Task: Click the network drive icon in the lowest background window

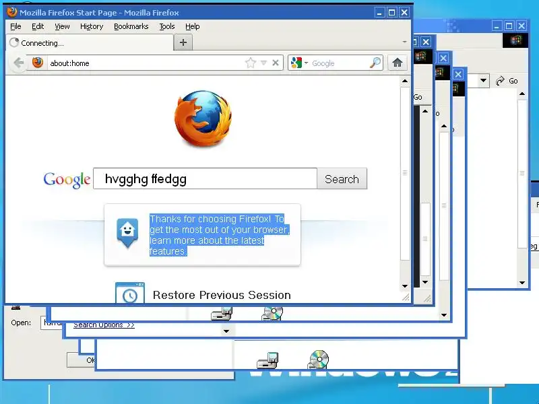Action: click(x=267, y=360)
